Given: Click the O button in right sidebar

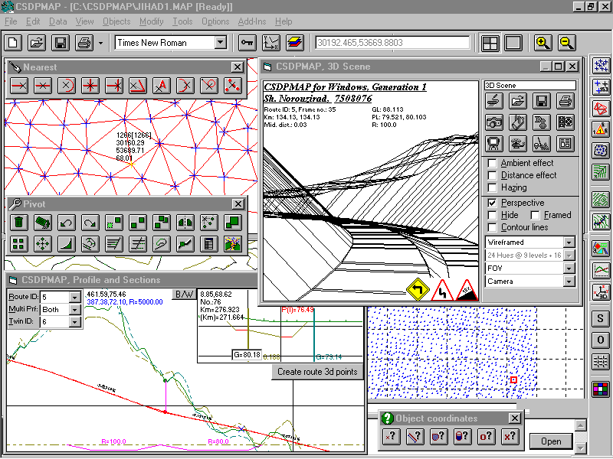Looking at the screenshot, I should click(x=601, y=340).
